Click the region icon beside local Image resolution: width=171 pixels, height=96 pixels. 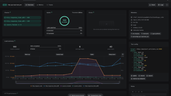coord(131,25)
